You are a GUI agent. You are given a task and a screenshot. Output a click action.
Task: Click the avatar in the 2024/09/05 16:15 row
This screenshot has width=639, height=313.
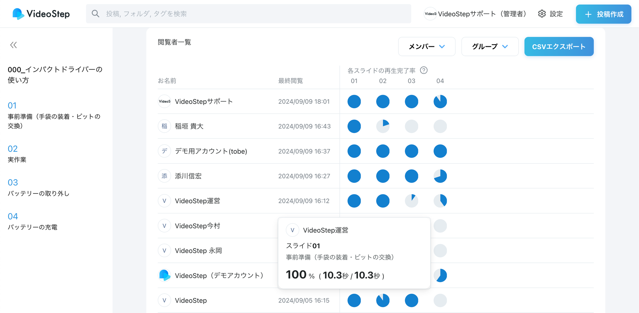coord(164,300)
